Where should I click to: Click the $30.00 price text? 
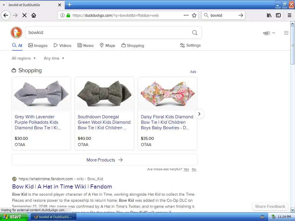(x=21, y=138)
